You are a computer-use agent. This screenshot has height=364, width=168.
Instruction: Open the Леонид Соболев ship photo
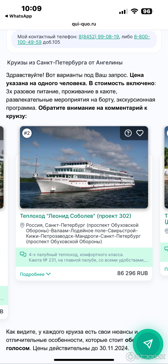point(84,167)
